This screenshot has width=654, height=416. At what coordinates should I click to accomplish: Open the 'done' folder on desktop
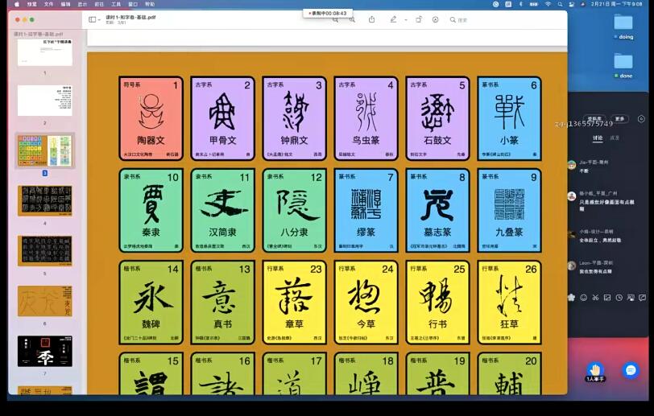[625, 62]
